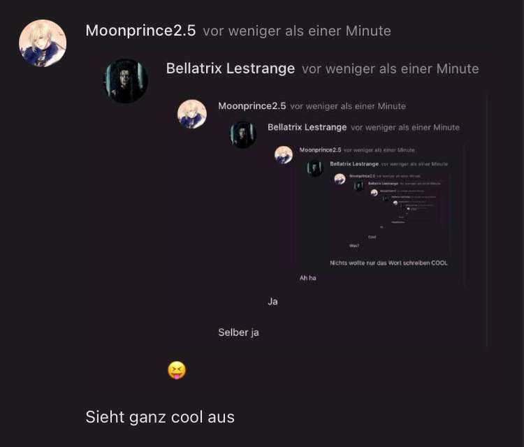Open second-level nested Moonprince2.5 avatar

pos(192,114)
